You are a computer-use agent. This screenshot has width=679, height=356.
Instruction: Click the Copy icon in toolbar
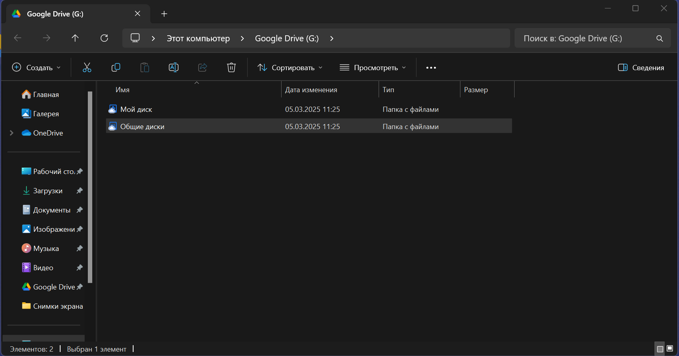[x=116, y=67]
